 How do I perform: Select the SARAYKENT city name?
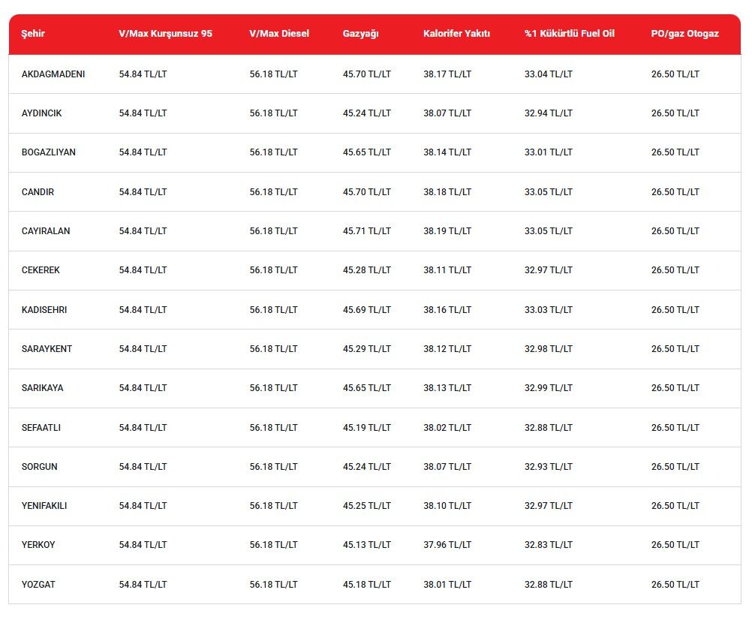pyautogui.click(x=47, y=349)
